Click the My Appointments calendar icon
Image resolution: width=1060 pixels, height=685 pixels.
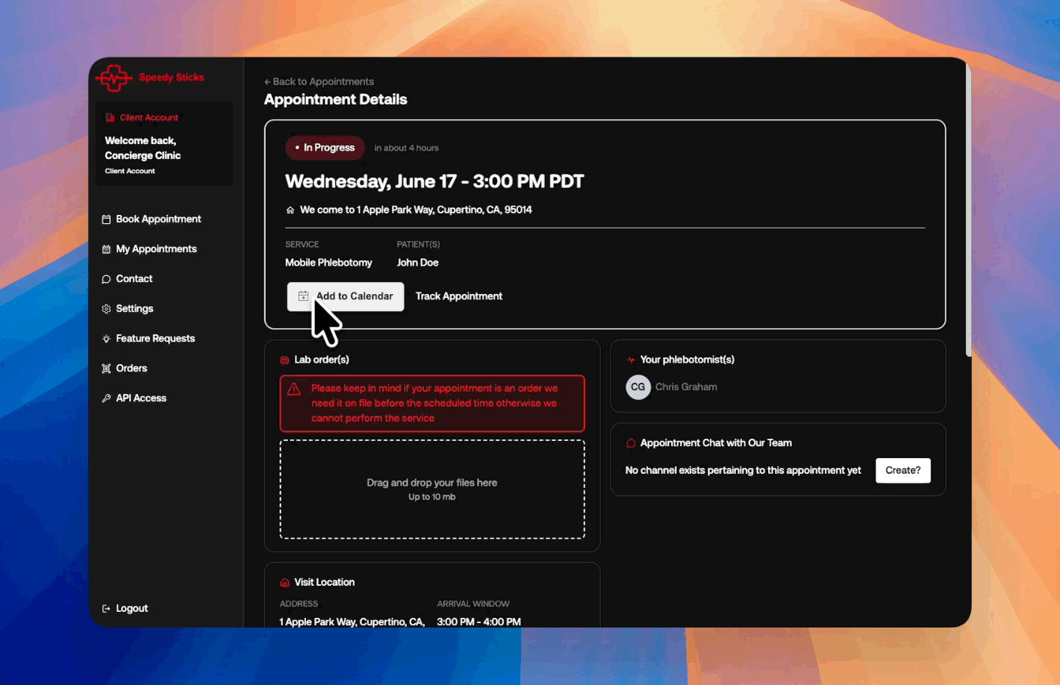pos(106,249)
